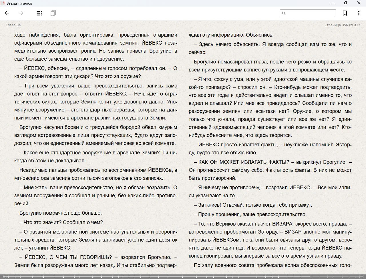Image resolution: width=366 pixels, height=279 pixels.
Task: Open the table of contents list
Action: 39,13
